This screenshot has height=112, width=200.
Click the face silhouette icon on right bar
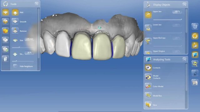click(x=195, y=73)
